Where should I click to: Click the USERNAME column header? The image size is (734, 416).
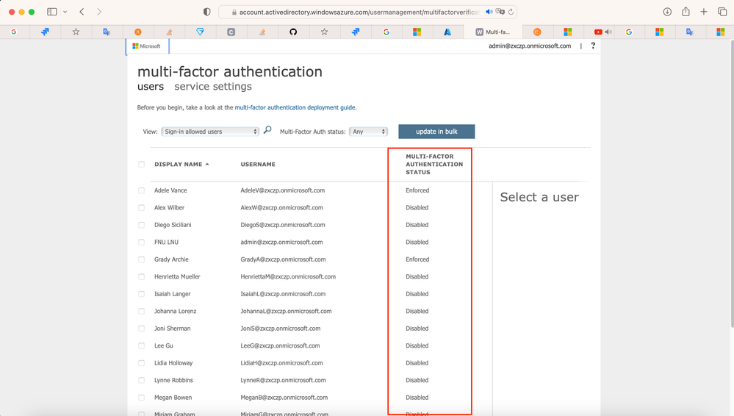tap(258, 165)
